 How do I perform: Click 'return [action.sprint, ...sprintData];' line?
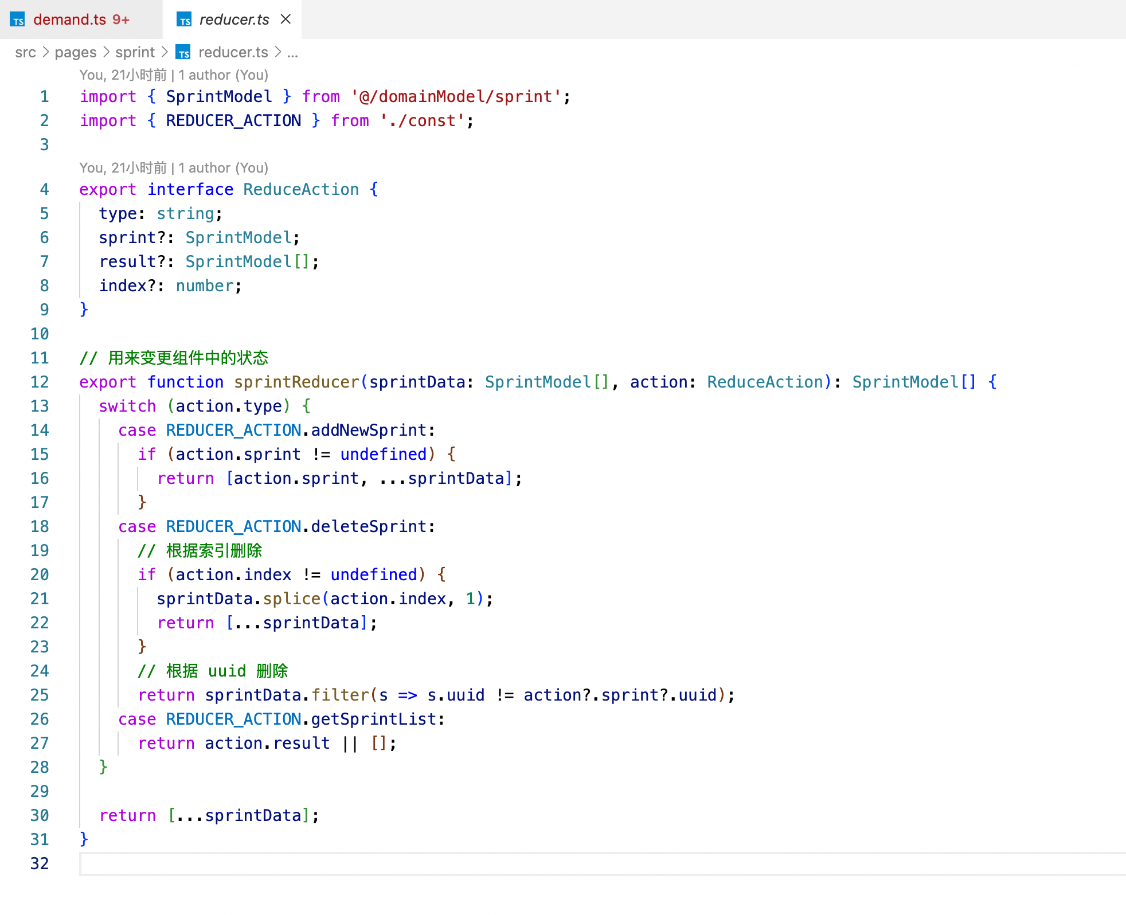(339, 478)
